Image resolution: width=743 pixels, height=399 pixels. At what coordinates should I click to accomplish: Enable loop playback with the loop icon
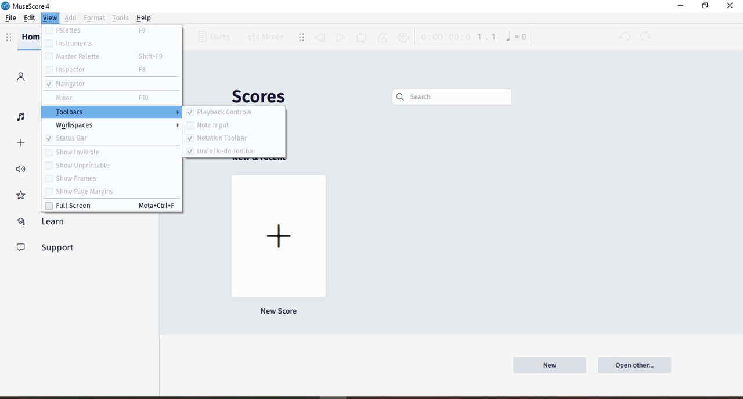click(x=362, y=37)
